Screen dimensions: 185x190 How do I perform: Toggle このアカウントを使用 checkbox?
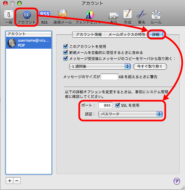point(65,46)
